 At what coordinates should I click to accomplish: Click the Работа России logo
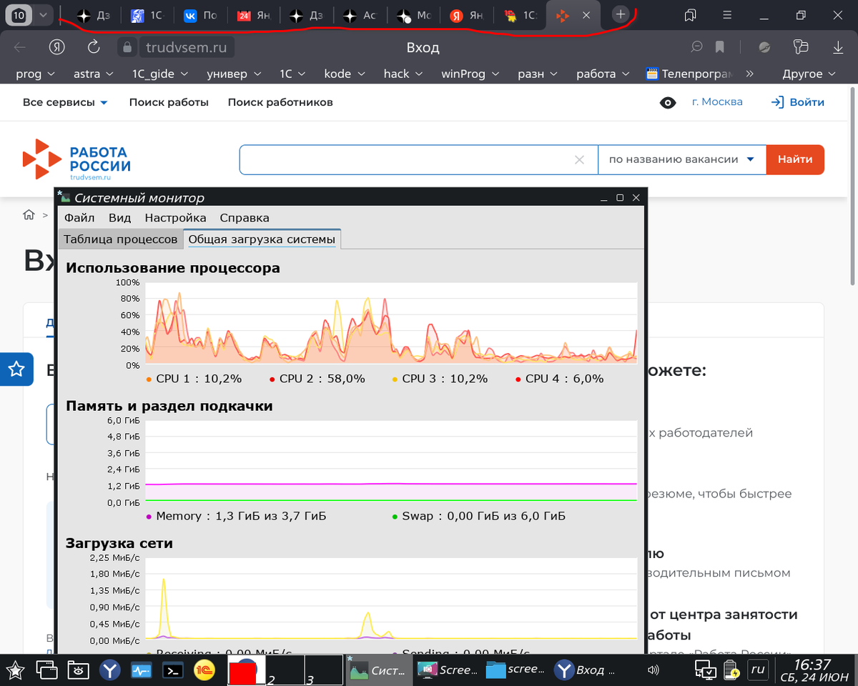(x=77, y=159)
